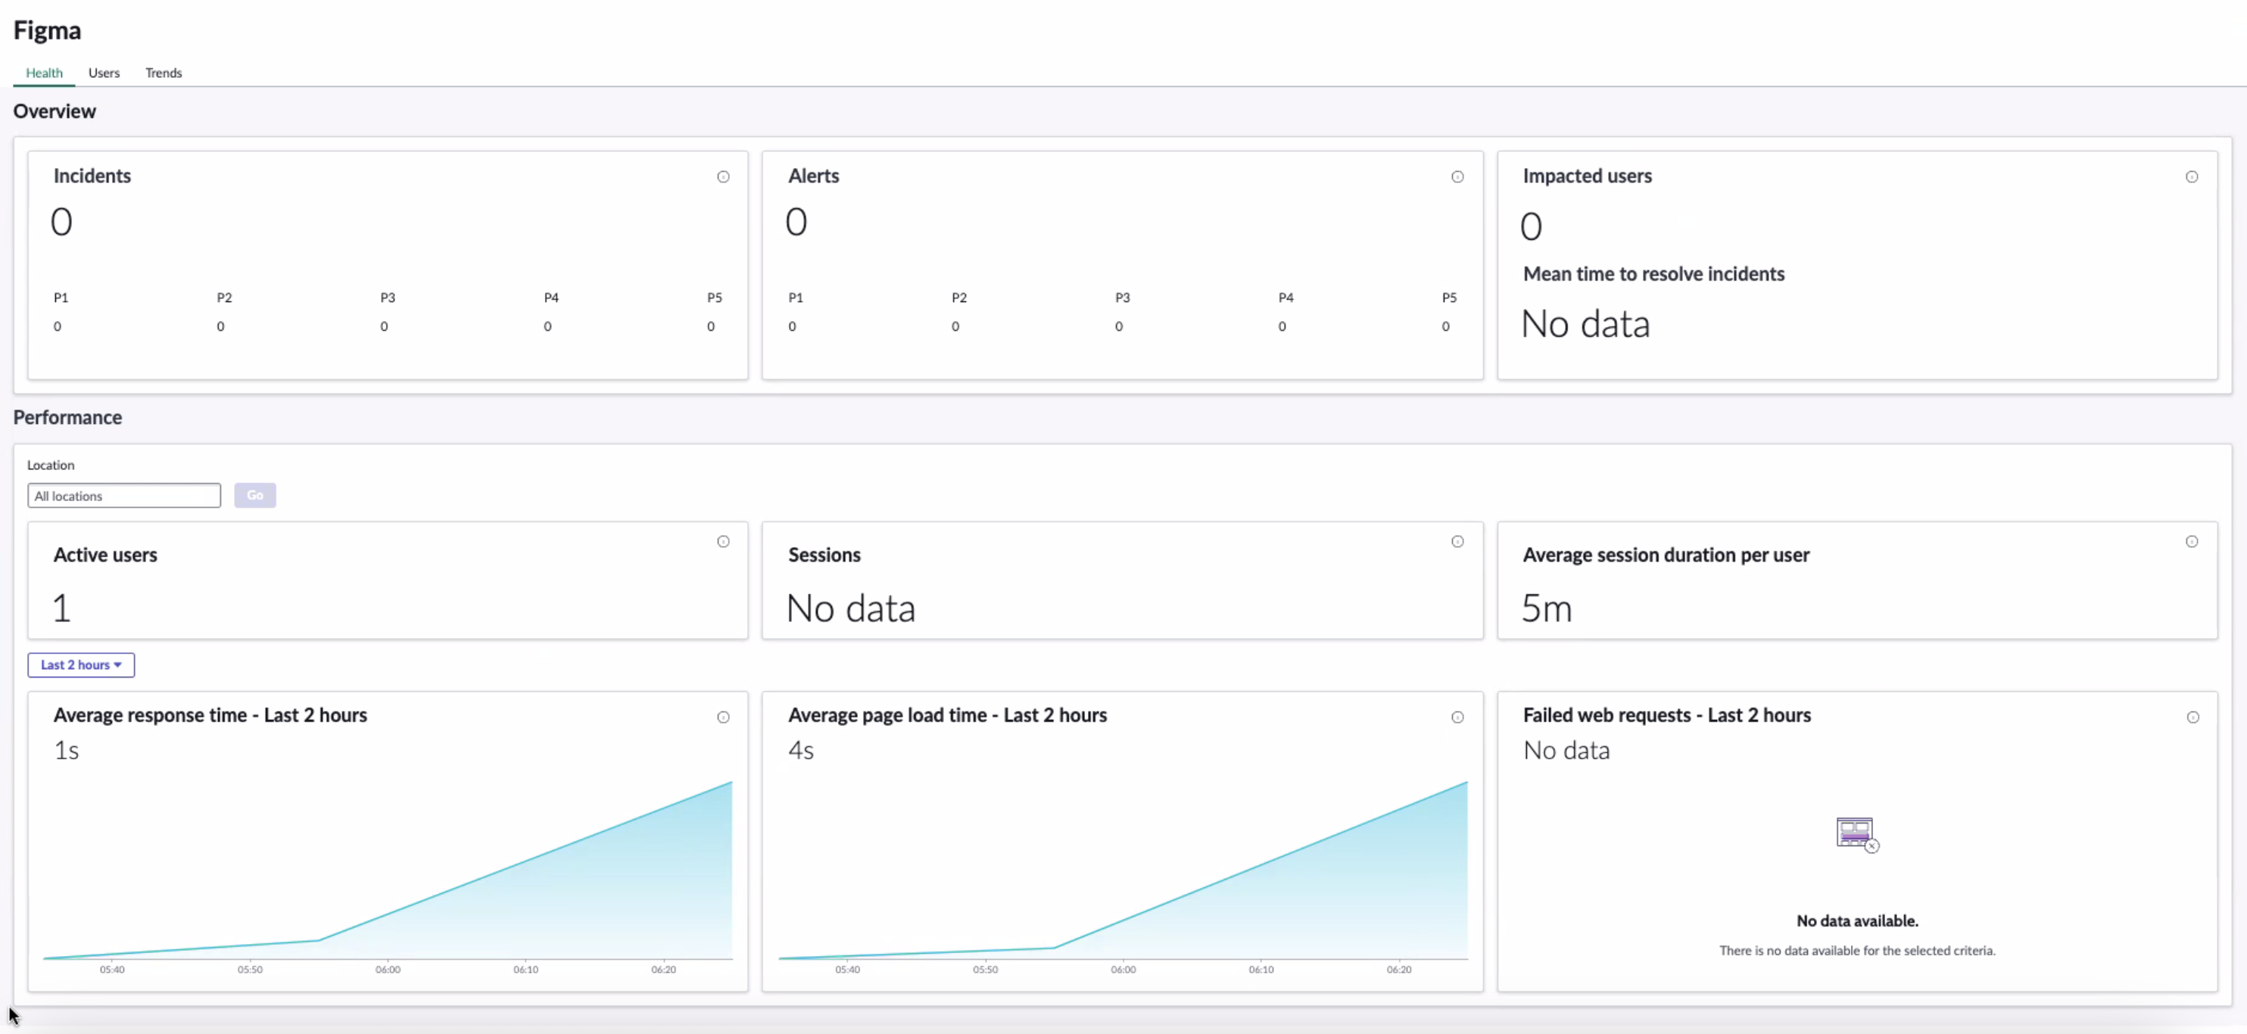Open info icon on Average response time chart

pos(723,718)
